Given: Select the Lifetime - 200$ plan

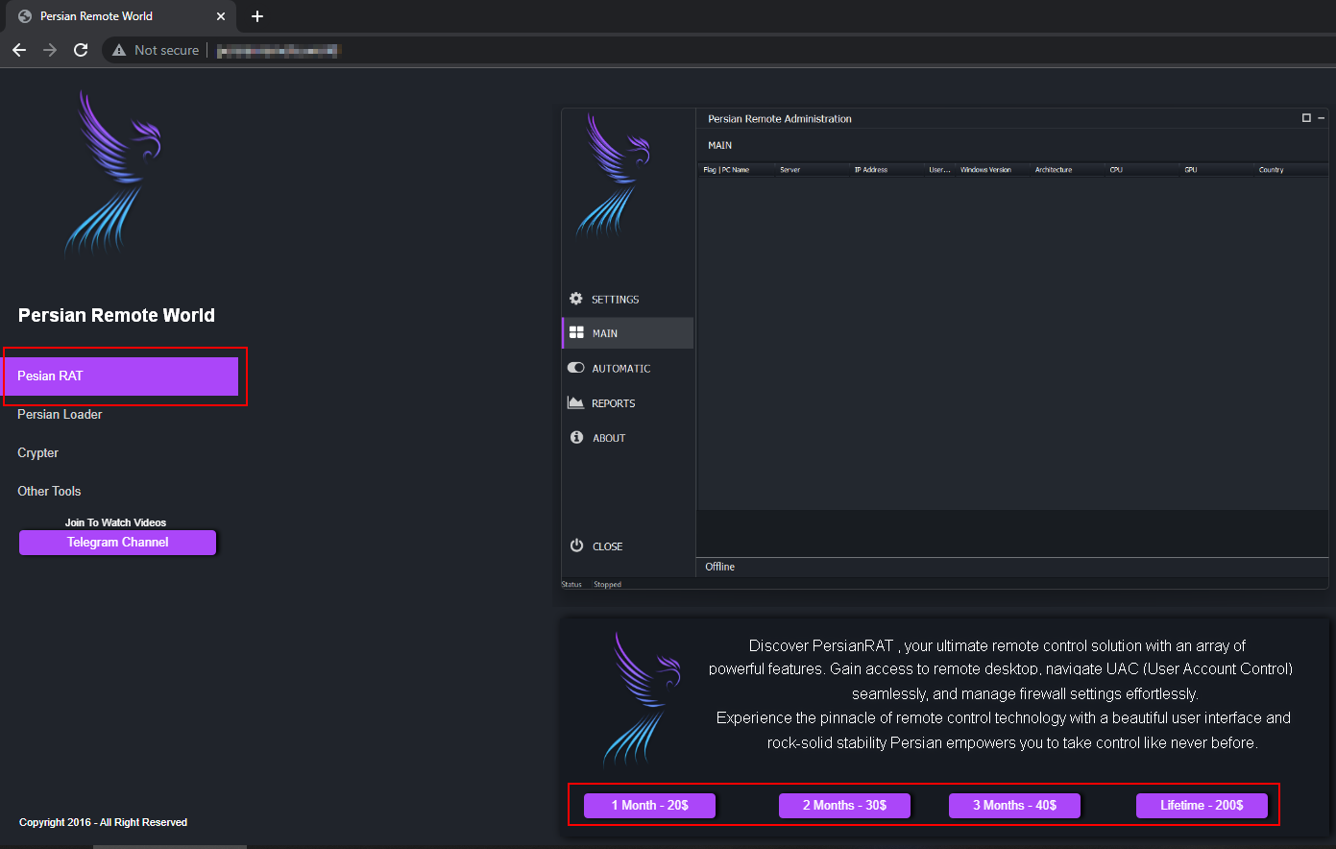Looking at the screenshot, I should click(1202, 805).
